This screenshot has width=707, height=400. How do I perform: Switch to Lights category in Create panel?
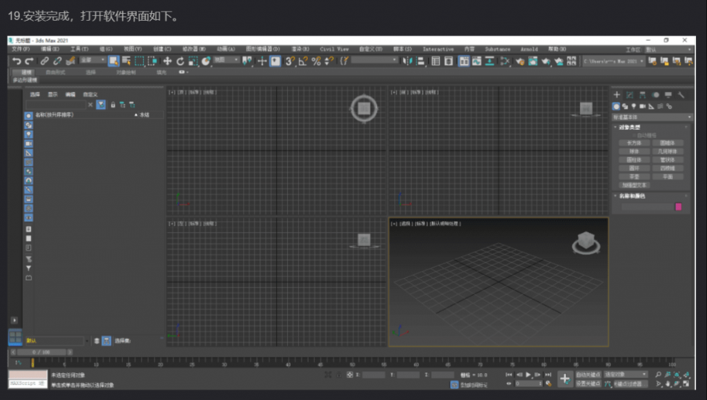(633, 106)
